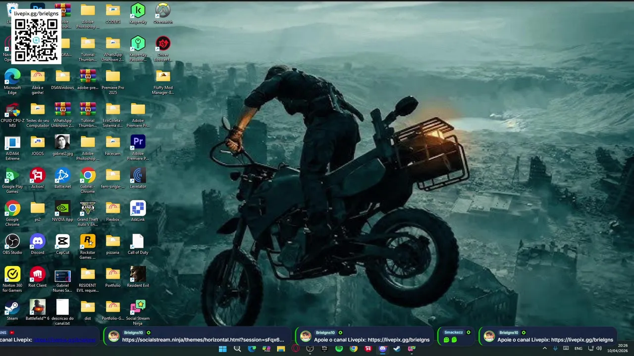Launch the AIDA64 Extreme shortcut
Screen dimensions: 634x356
point(12,148)
